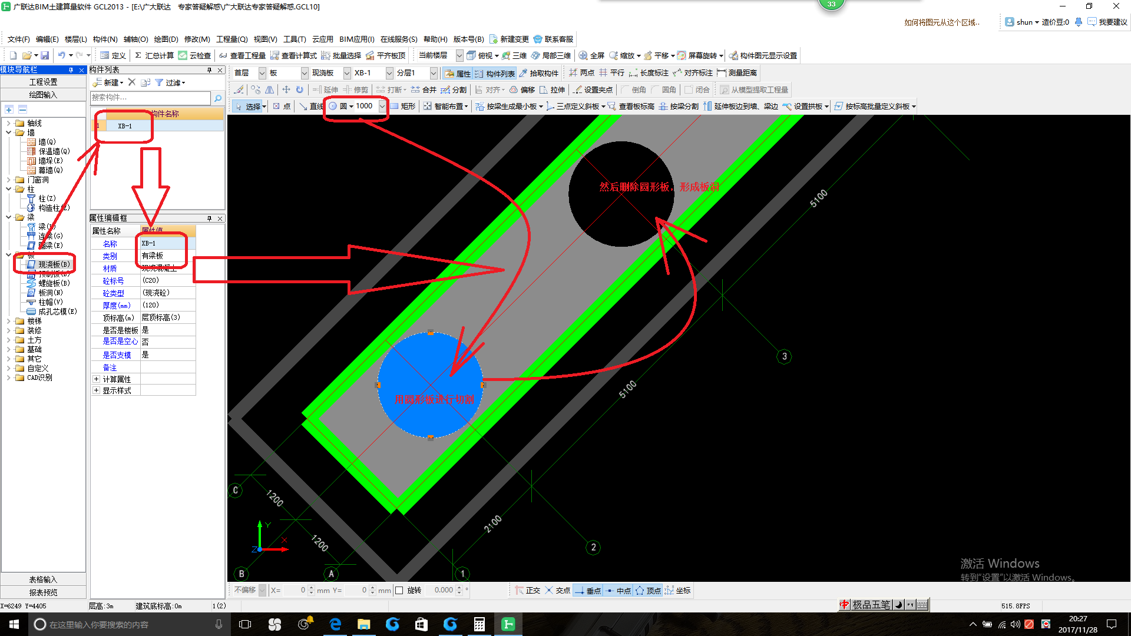Screen dimensions: 1131x636
Task: Click the Save floppy disk icon
Action: (x=45, y=55)
